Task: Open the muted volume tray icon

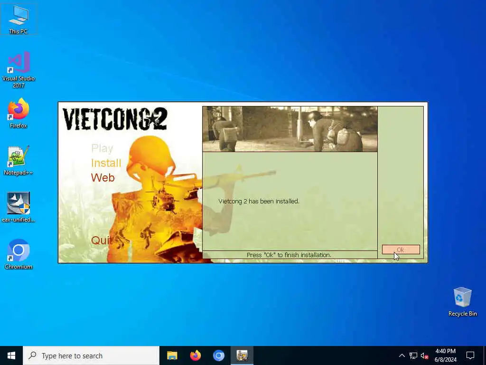Action: point(424,355)
